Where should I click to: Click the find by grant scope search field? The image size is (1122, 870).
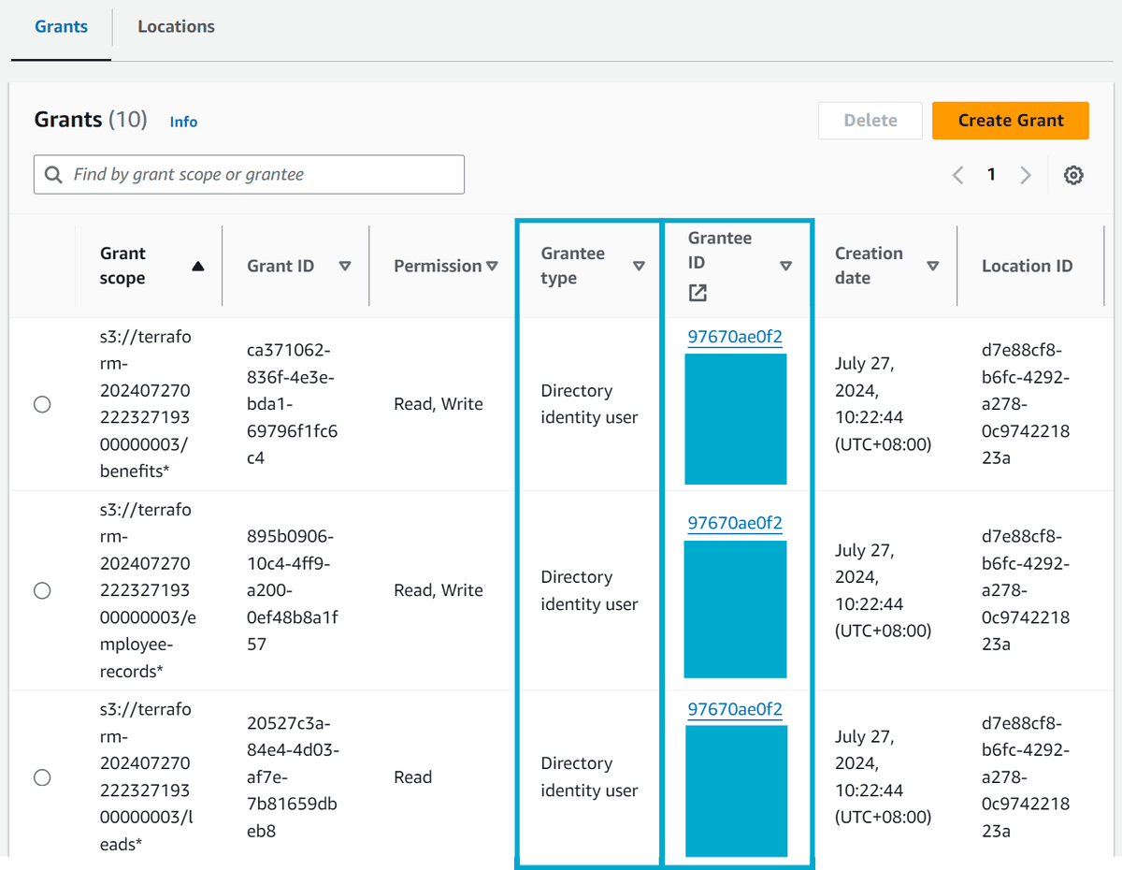tap(249, 175)
